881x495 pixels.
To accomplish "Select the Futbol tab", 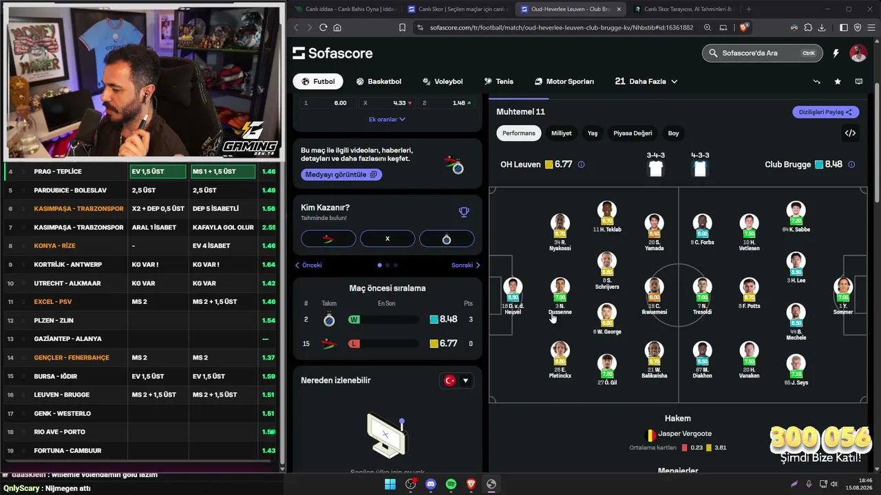I will [318, 81].
